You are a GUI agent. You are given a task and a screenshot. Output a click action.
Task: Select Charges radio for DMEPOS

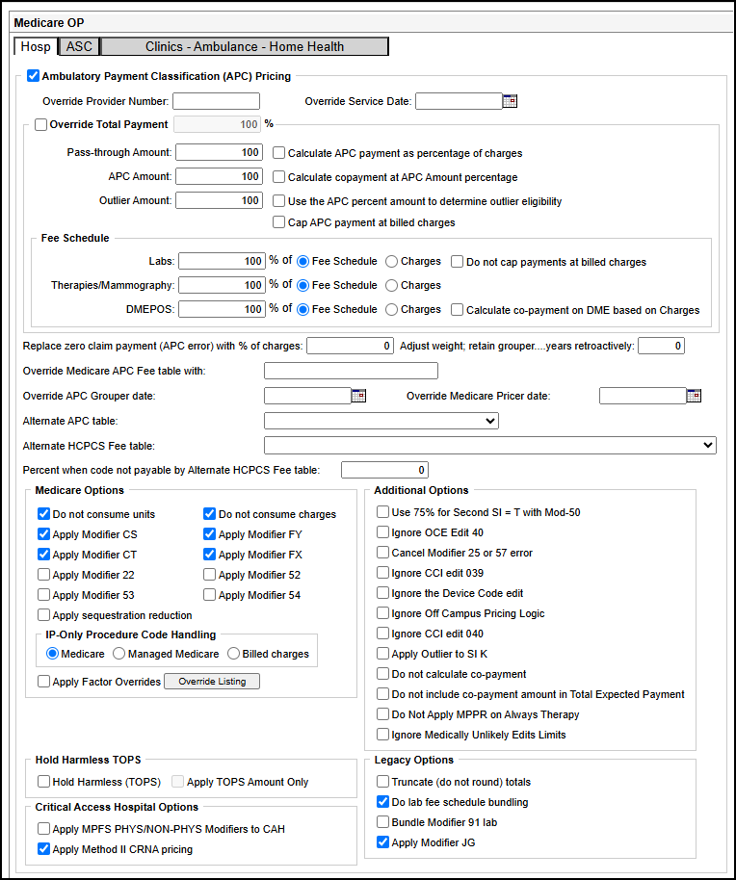(x=392, y=310)
